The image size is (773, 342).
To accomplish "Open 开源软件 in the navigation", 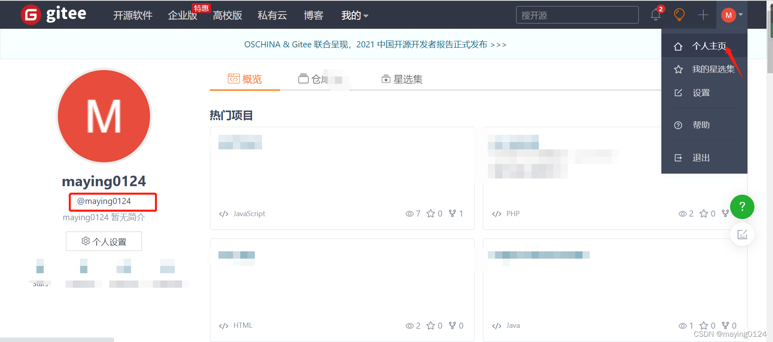I will click(x=133, y=15).
